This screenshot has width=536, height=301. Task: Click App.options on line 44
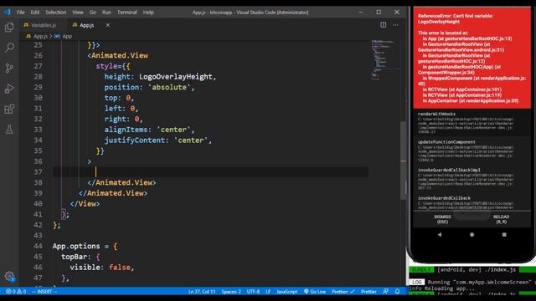(76, 246)
